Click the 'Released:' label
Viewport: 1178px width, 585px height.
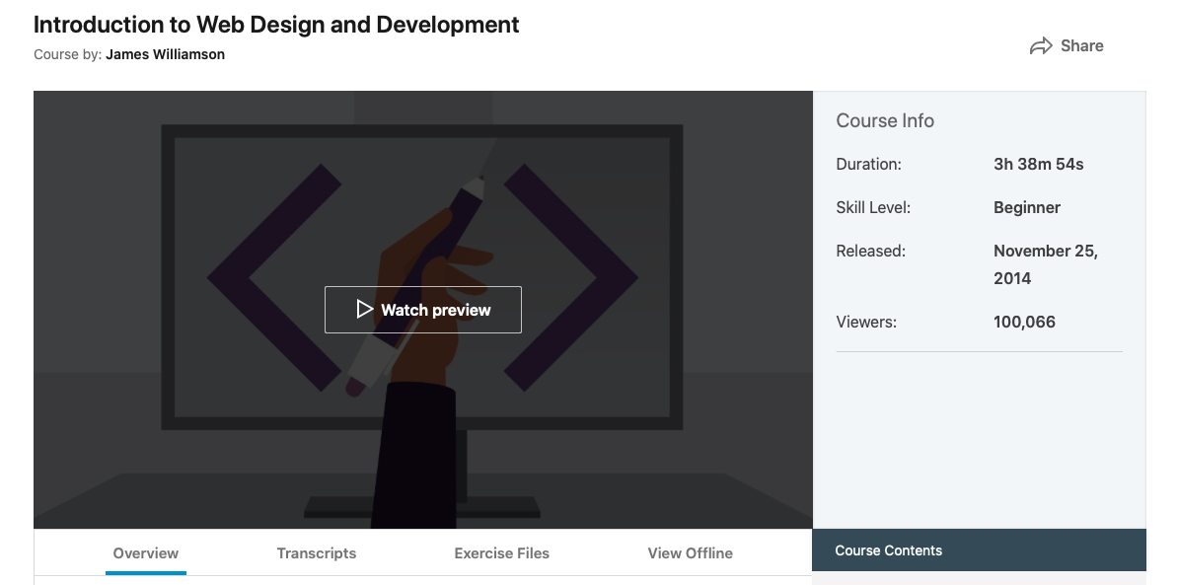click(871, 252)
